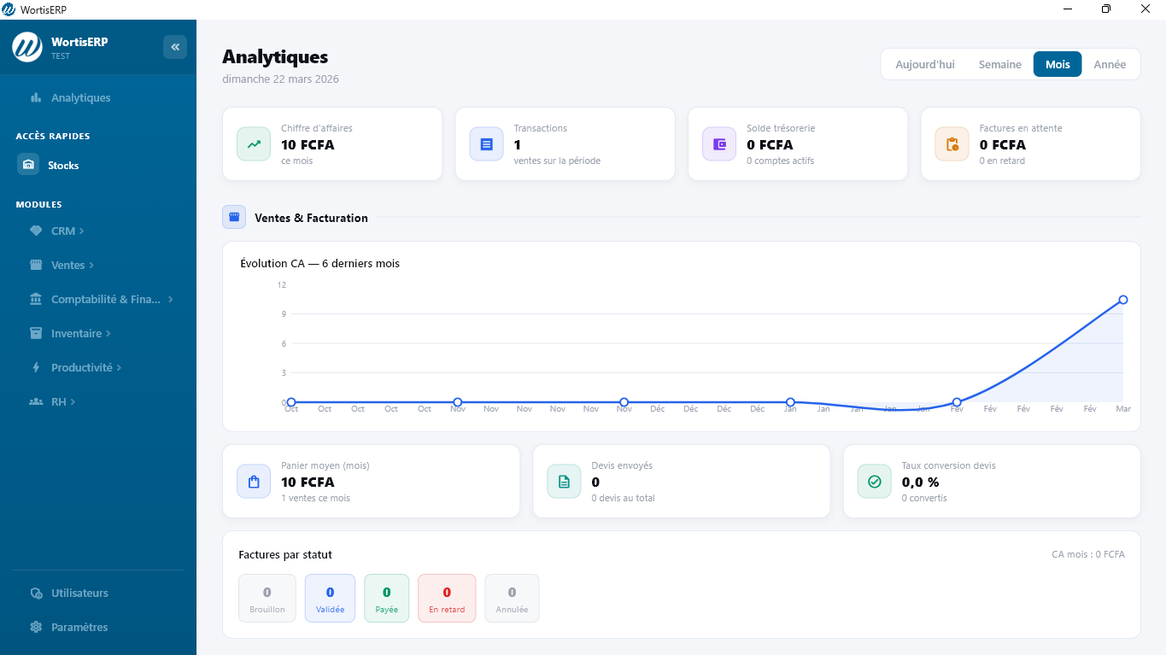Collapse the sidebar with double-chevron button
The image size is (1166, 655).
point(175,47)
